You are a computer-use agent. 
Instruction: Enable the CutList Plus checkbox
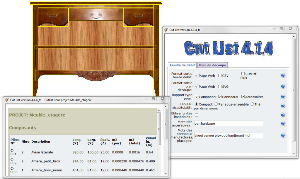click(x=243, y=74)
